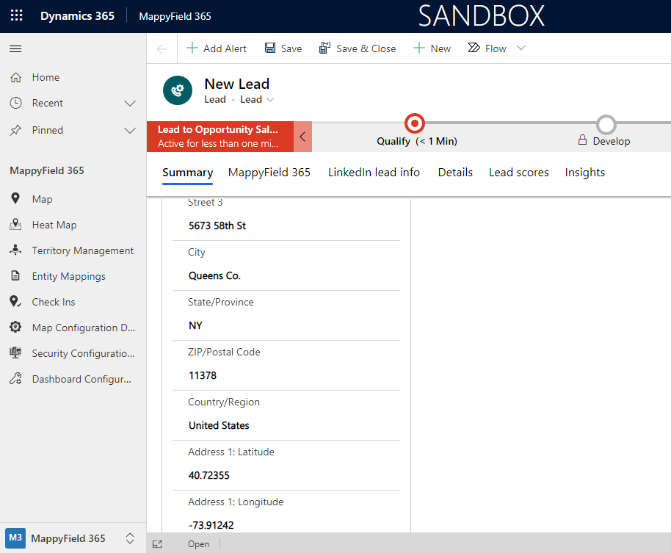Click the Develop stage label
This screenshot has width=671, height=553.
coord(612,141)
